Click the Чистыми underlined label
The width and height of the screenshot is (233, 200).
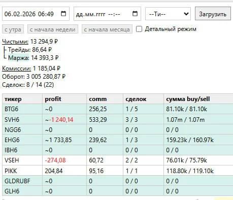(x=15, y=42)
